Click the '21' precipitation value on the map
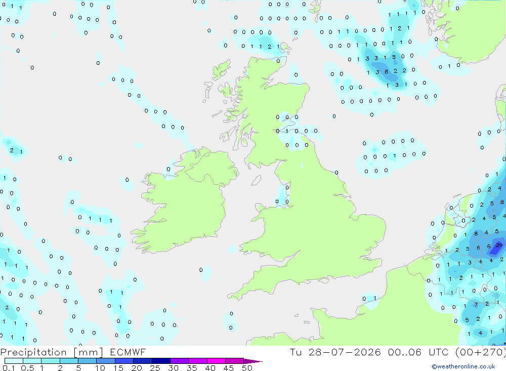 (x=499, y=245)
